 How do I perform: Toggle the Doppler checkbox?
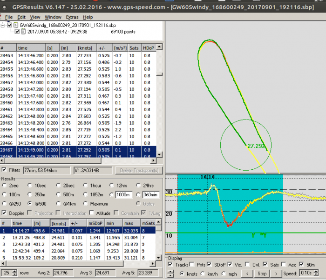(4, 213)
